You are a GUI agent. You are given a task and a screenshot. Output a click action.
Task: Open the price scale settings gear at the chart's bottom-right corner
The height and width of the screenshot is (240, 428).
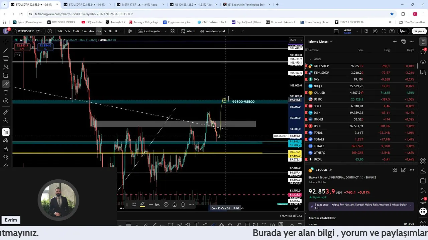pos(296,208)
